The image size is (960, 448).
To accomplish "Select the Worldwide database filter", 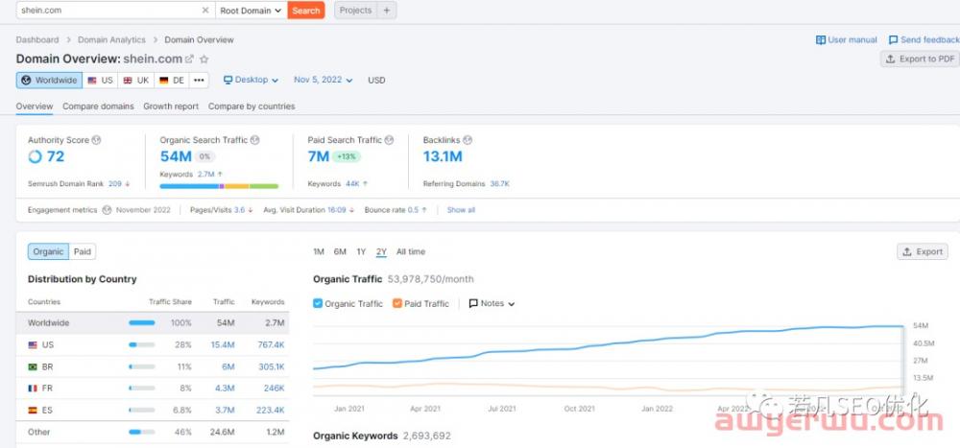I will point(49,81).
